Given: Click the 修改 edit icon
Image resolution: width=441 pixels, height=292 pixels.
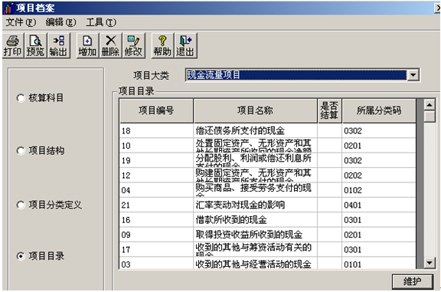Looking at the screenshot, I should tap(133, 46).
